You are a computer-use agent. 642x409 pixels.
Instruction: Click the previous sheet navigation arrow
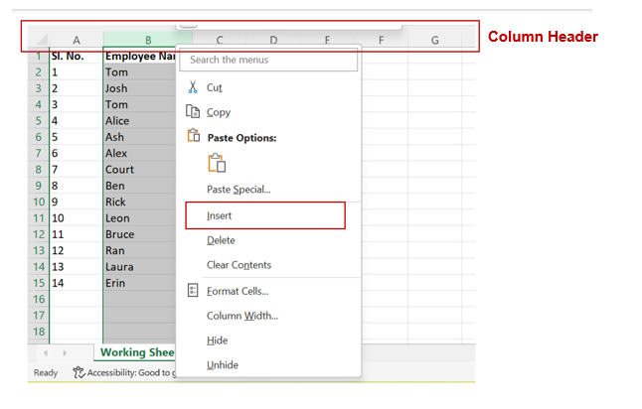tap(46, 352)
